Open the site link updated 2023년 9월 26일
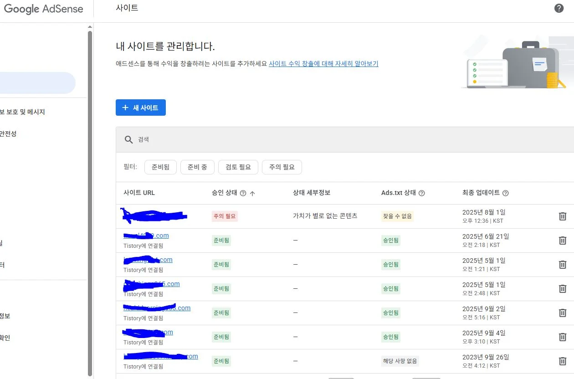Viewport: 574px width, 379px height. point(161,356)
